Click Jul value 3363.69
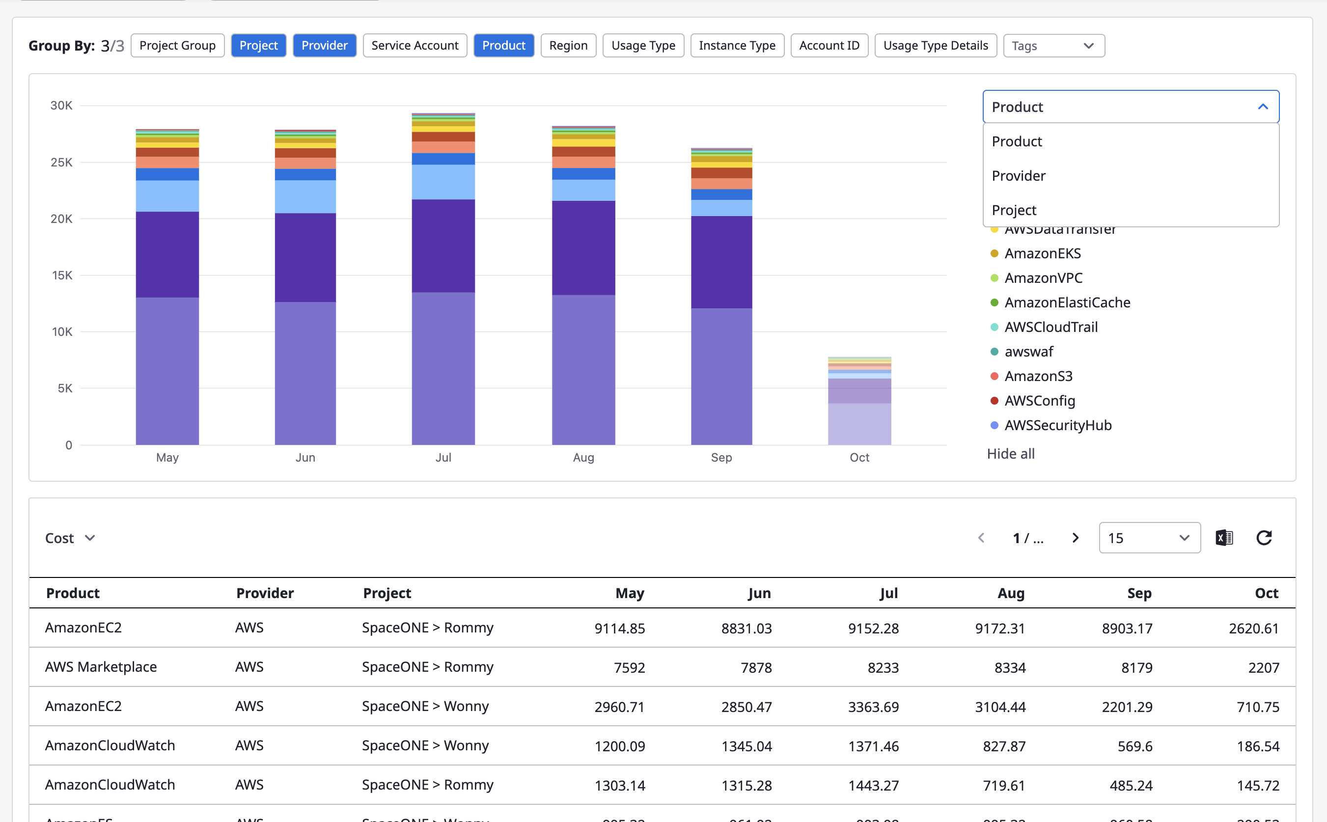This screenshot has width=1327, height=822. click(873, 706)
